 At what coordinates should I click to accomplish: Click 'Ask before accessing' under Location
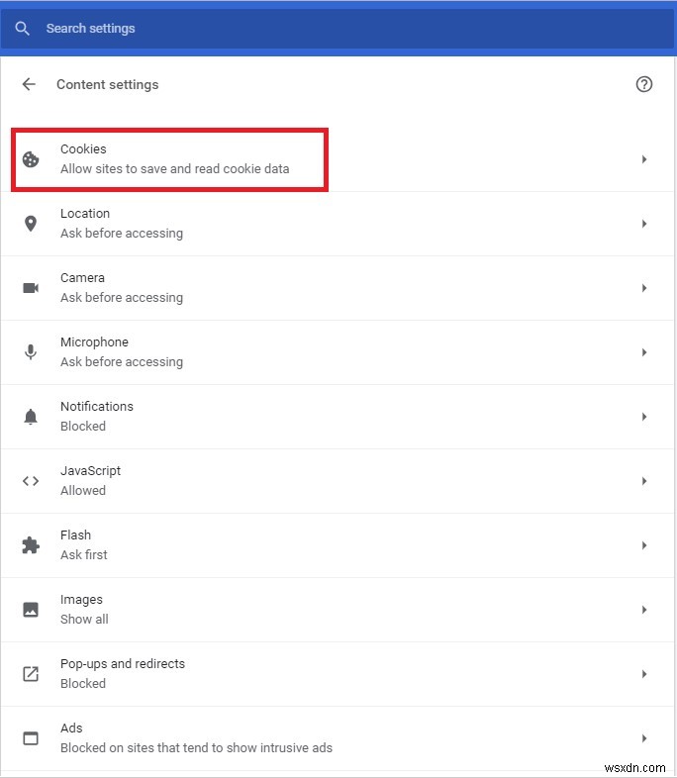122,234
